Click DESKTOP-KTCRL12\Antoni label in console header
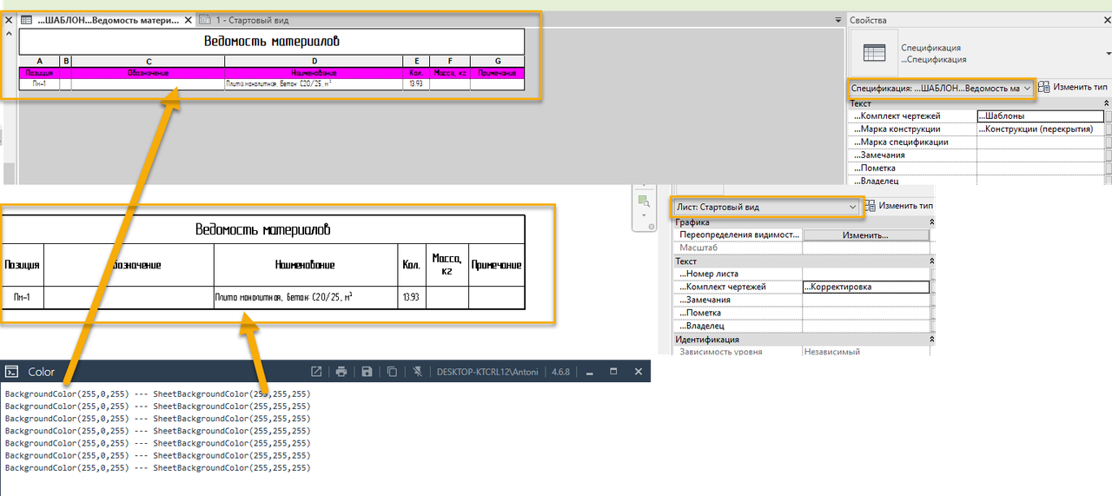1112x496 pixels. [487, 372]
